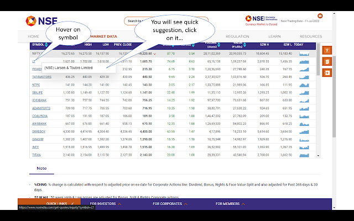354x221 pixels.
Task: Open the INFY symbol link
Action: (35, 148)
